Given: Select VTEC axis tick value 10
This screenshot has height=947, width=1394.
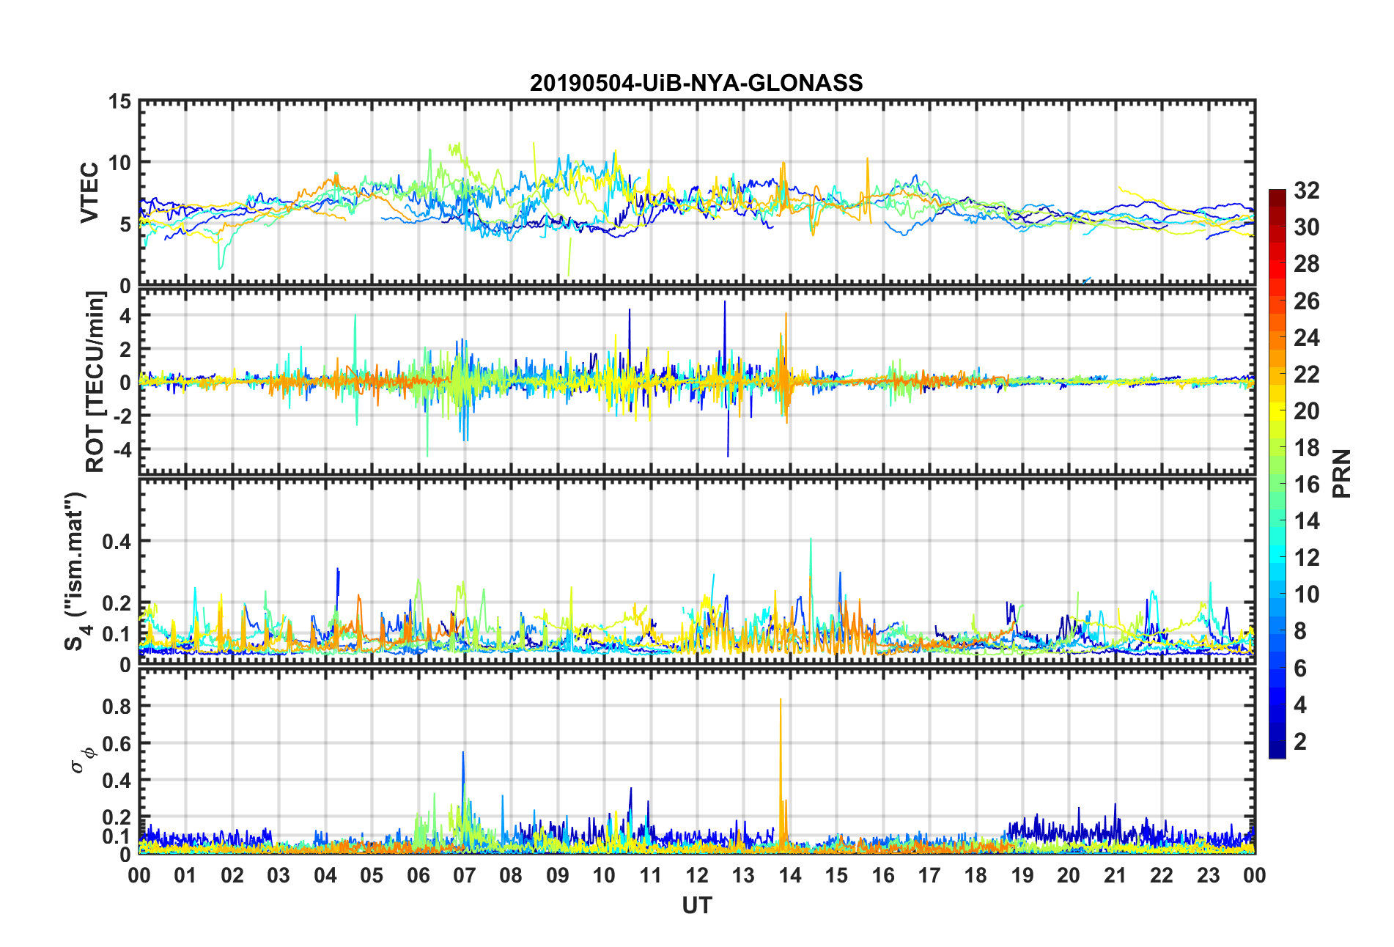Looking at the screenshot, I should click(120, 163).
